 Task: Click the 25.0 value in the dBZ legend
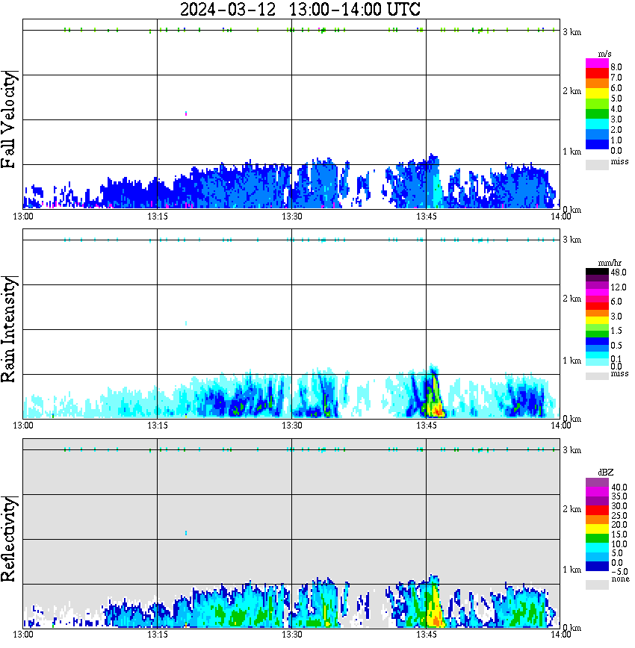pyautogui.click(x=619, y=515)
